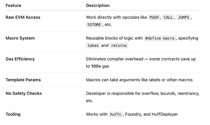Screen dimensions: 210x125
Task: Click the Macro System row label
Action: click(x=20, y=38)
